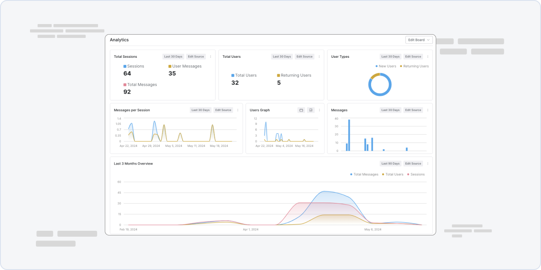Open the Last 3 Months Overview three-dot menu
The image size is (541, 270).
coord(428,164)
